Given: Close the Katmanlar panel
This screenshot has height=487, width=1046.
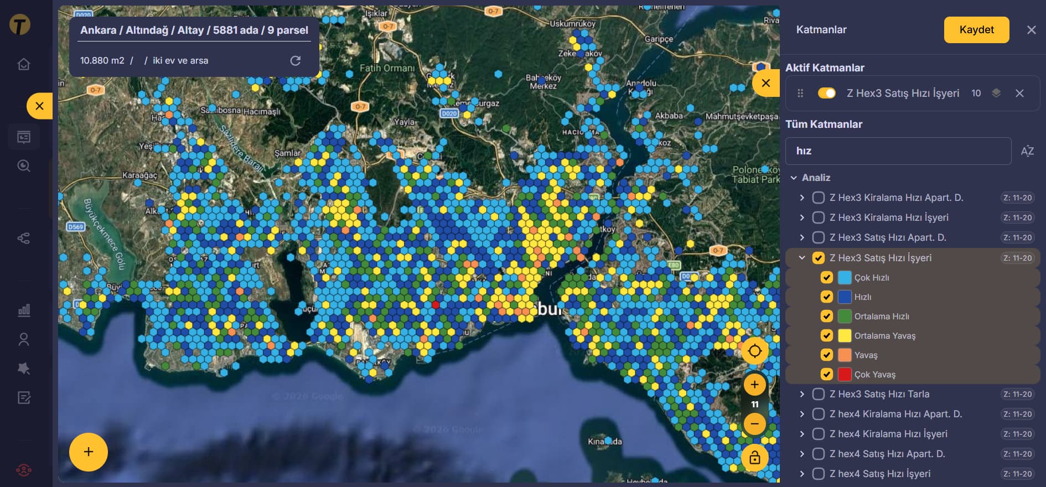Looking at the screenshot, I should pos(1032,30).
